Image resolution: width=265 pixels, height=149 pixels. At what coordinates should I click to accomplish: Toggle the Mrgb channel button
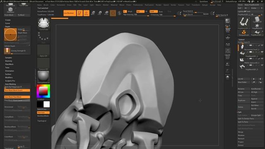tap(130, 12)
